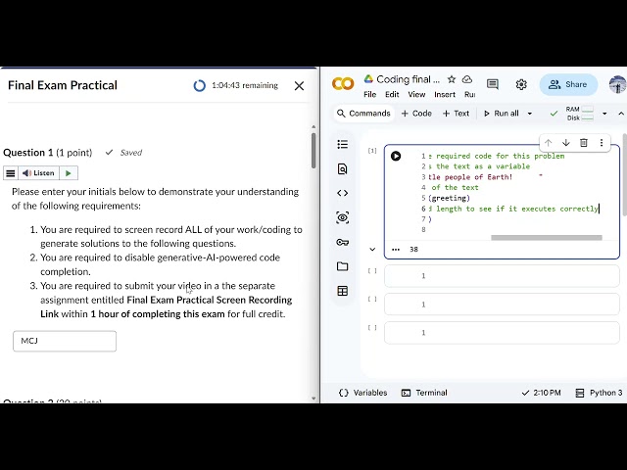This screenshot has width=627, height=470.
Task: Run the first code cell
Action: pyautogui.click(x=396, y=156)
